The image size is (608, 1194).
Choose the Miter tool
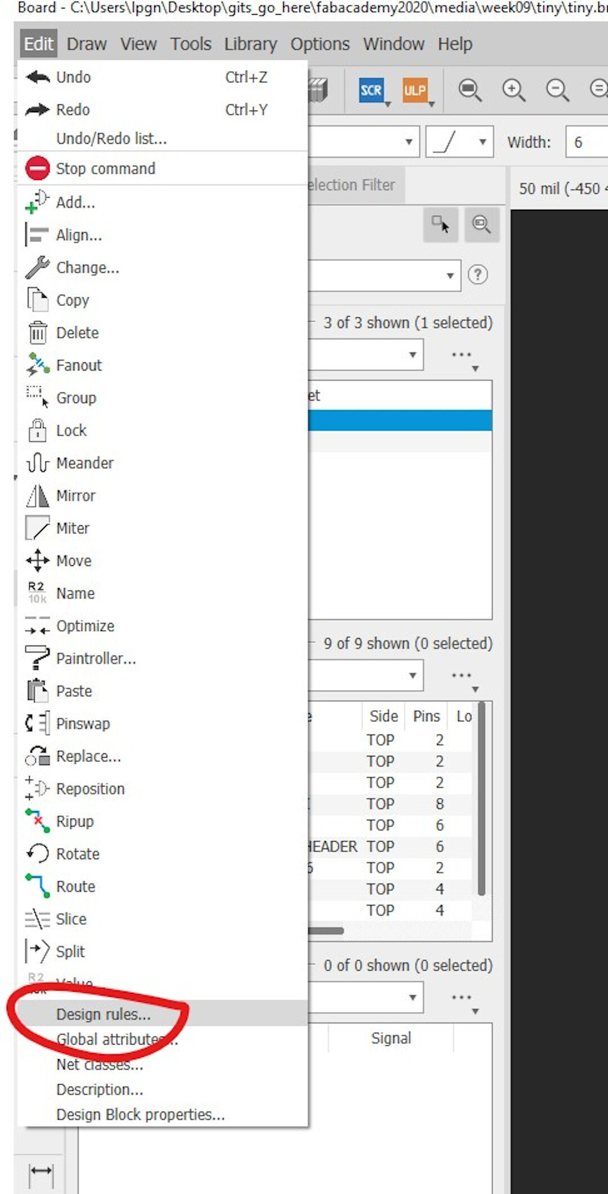tap(163, 528)
